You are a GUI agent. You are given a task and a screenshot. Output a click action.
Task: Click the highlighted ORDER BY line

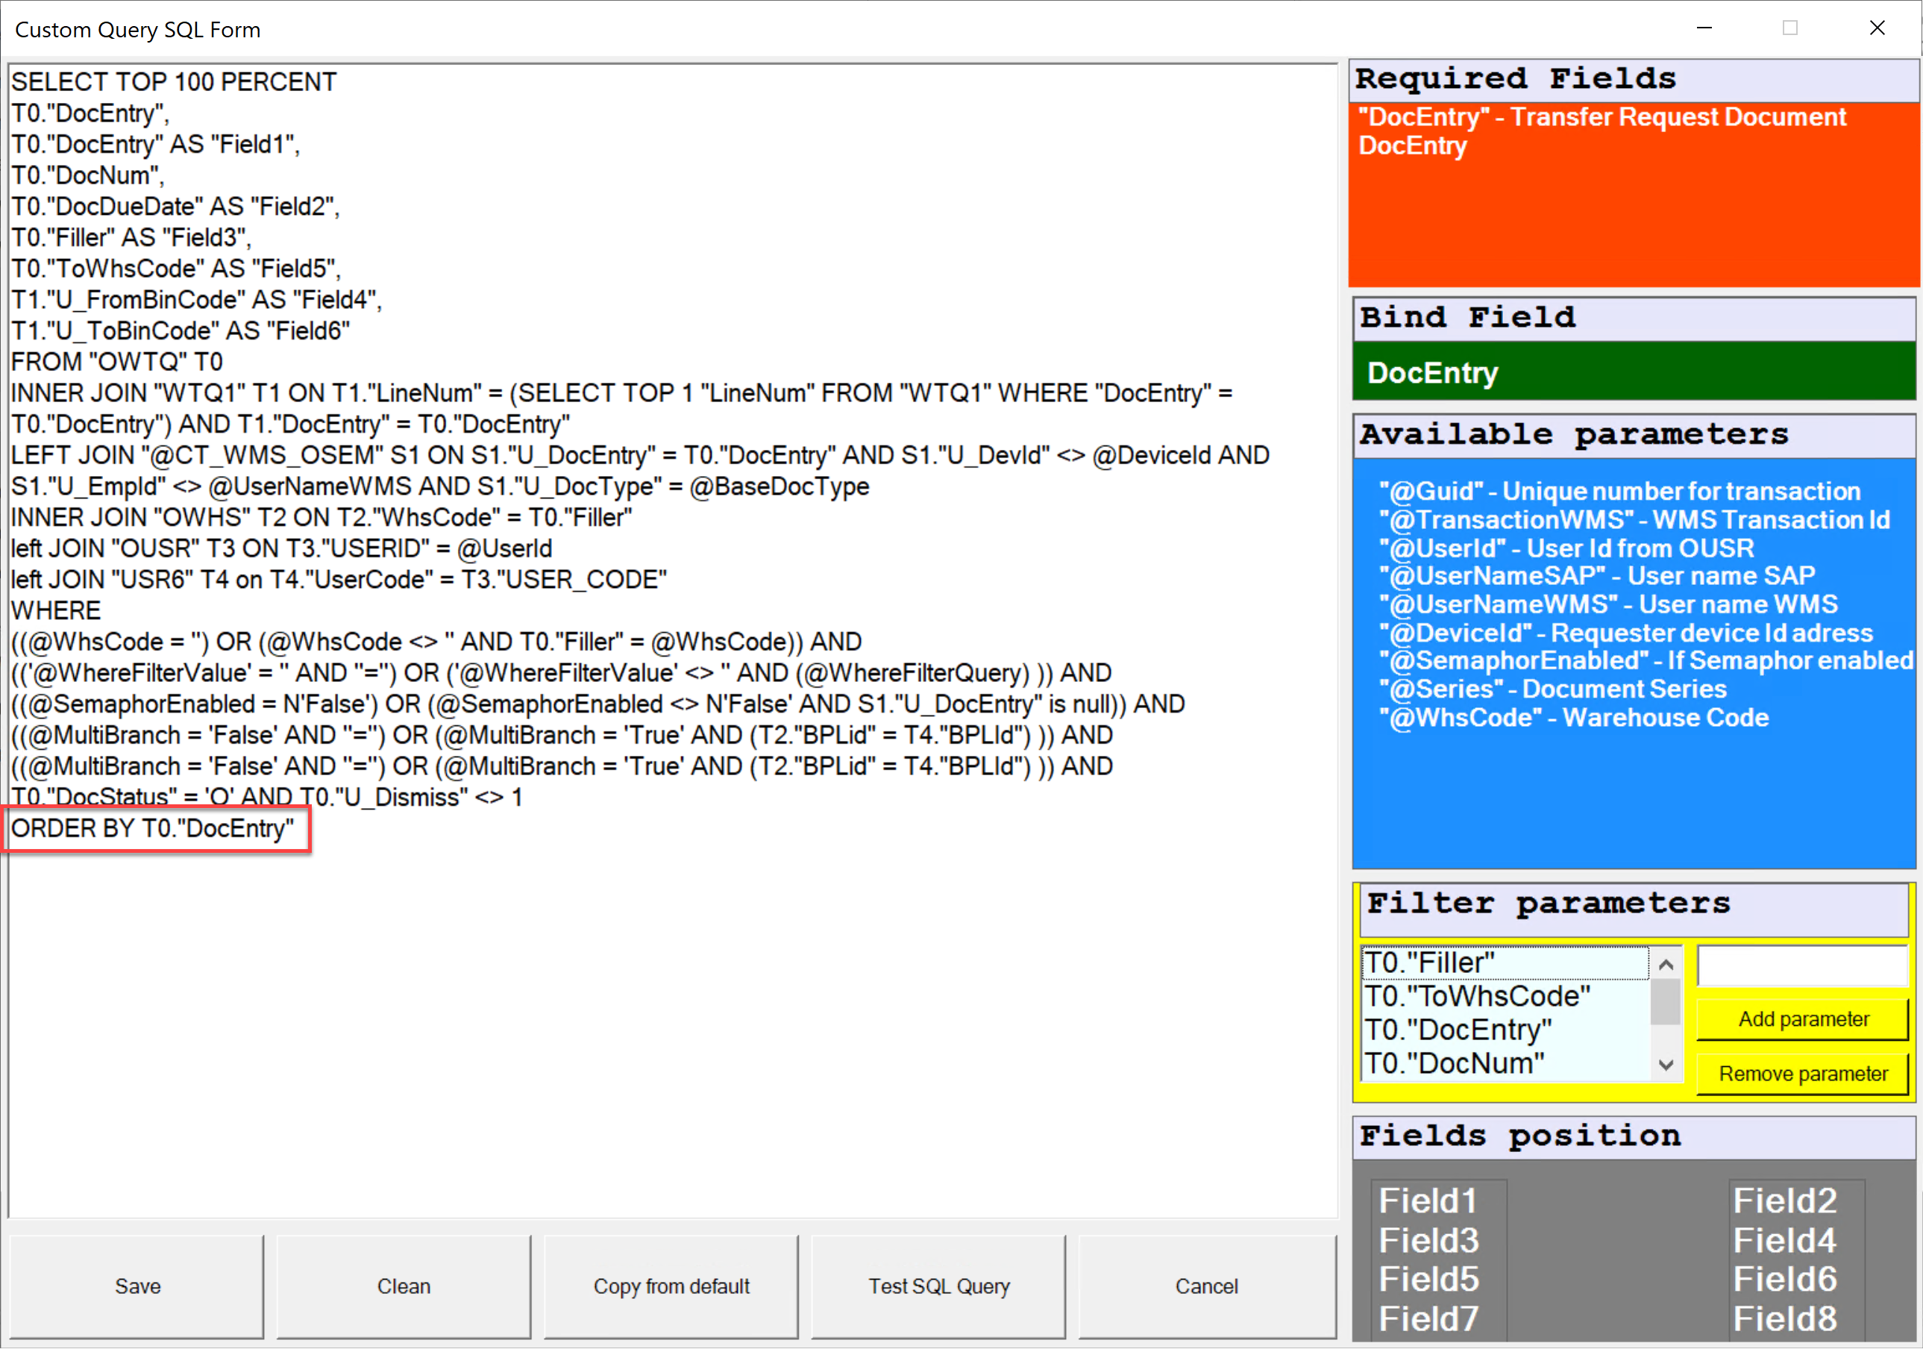coord(152,828)
